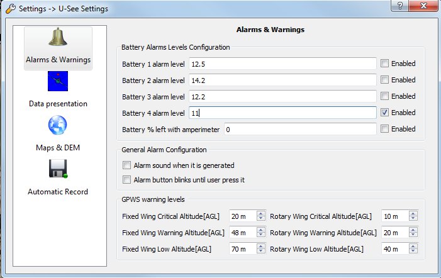
Task: Open Alarms & Warnings bell icon
Action: [57, 40]
